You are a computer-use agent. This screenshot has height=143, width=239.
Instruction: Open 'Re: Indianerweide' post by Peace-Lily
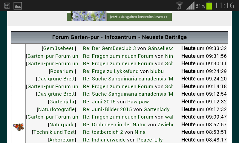click(104, 140)
